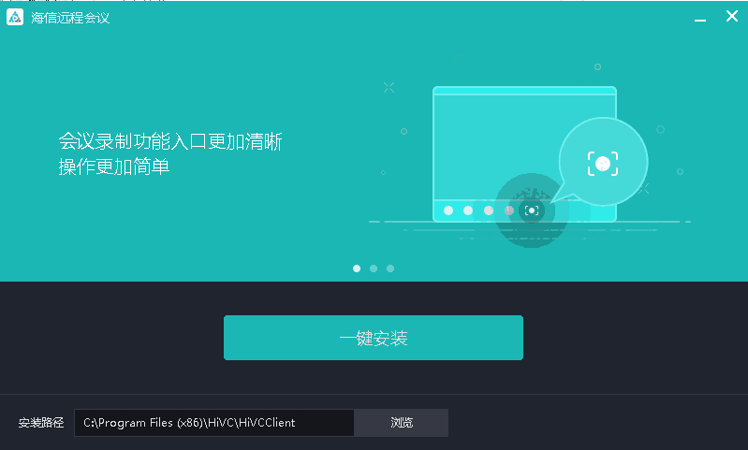Image resolution: width=748 pixels, height=450 pixels.
Task: Click the first white dot on illustration toolbar
Action: click(448, 210)
